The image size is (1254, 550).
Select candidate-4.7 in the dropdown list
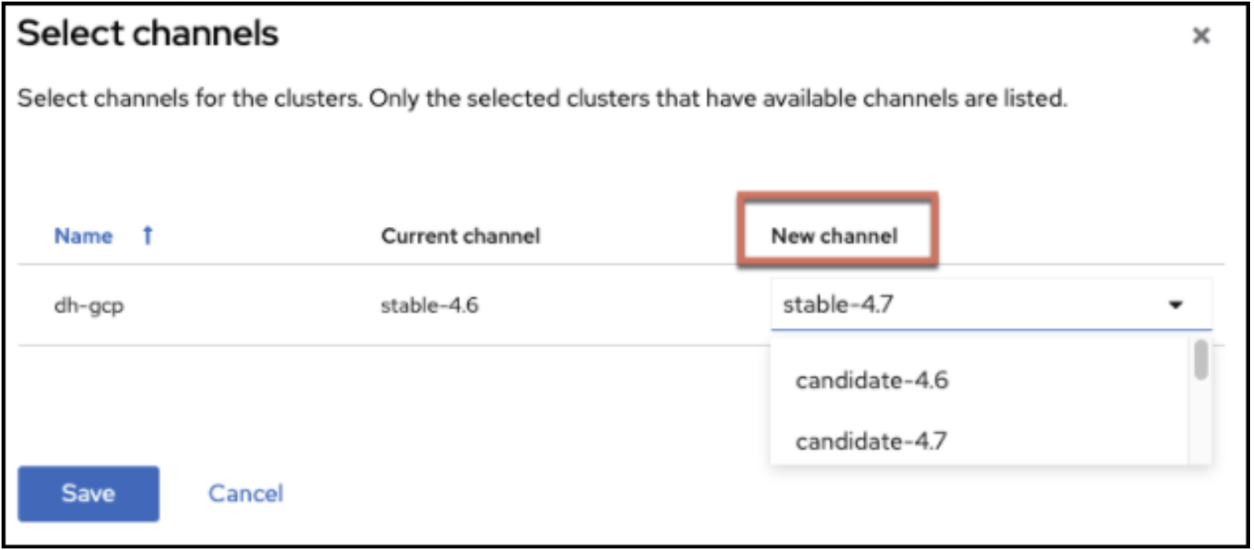(x=871, y=442)
